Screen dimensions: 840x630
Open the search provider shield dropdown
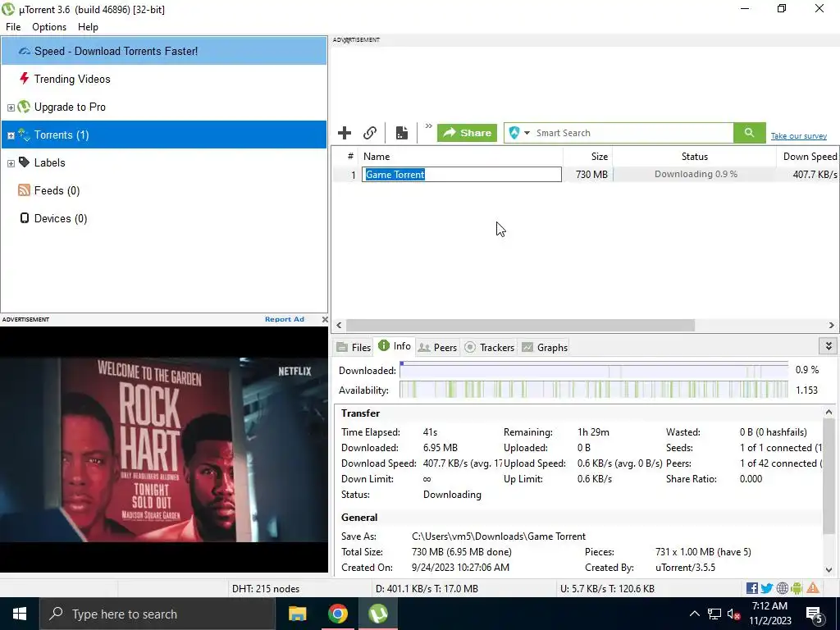click(519, 133)
